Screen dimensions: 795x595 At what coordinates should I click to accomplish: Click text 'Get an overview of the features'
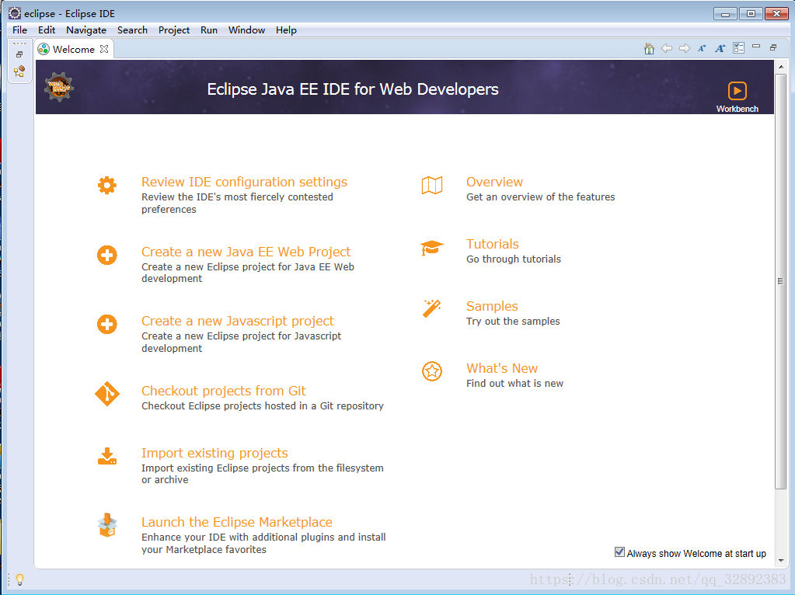[x=540, y=197]
